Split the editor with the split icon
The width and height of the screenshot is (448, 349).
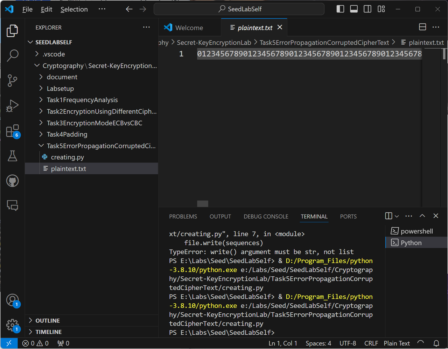(422, 27)
